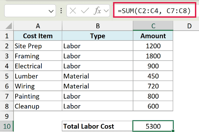Select column C header
This screenshot has height=132, width=199.
[x=153, y=26]
